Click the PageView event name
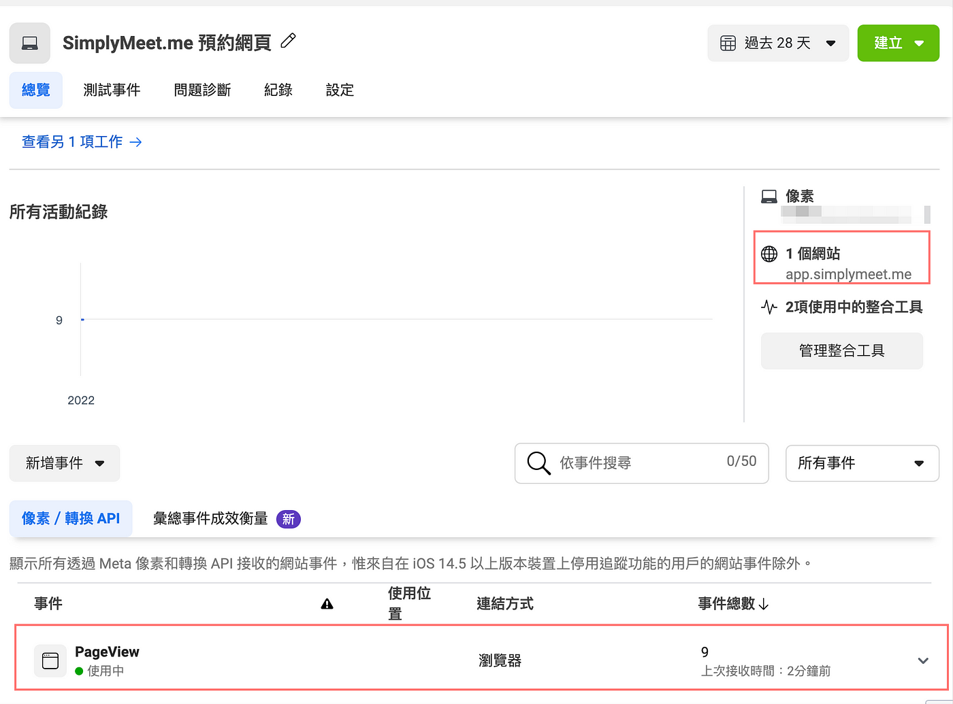The height and width of the screenshot is (704, 953). click(107, 652)
